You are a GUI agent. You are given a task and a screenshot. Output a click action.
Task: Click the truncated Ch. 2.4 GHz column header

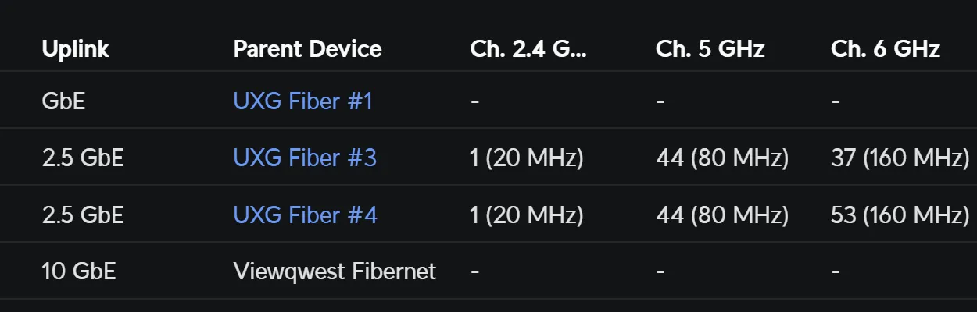528,49
